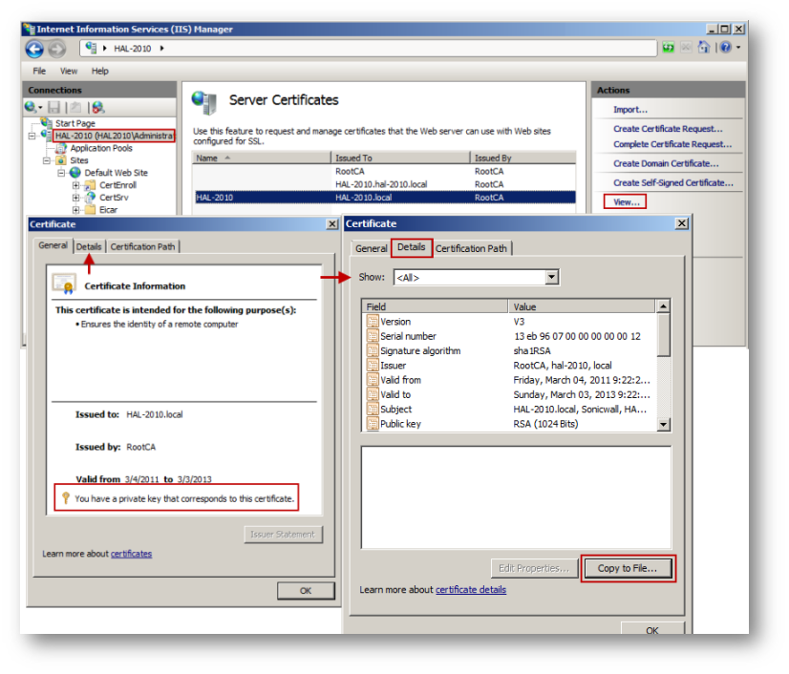Collapse the Sites tree node
Viewport: 789px width, 674px height.
tap(47, 161)
